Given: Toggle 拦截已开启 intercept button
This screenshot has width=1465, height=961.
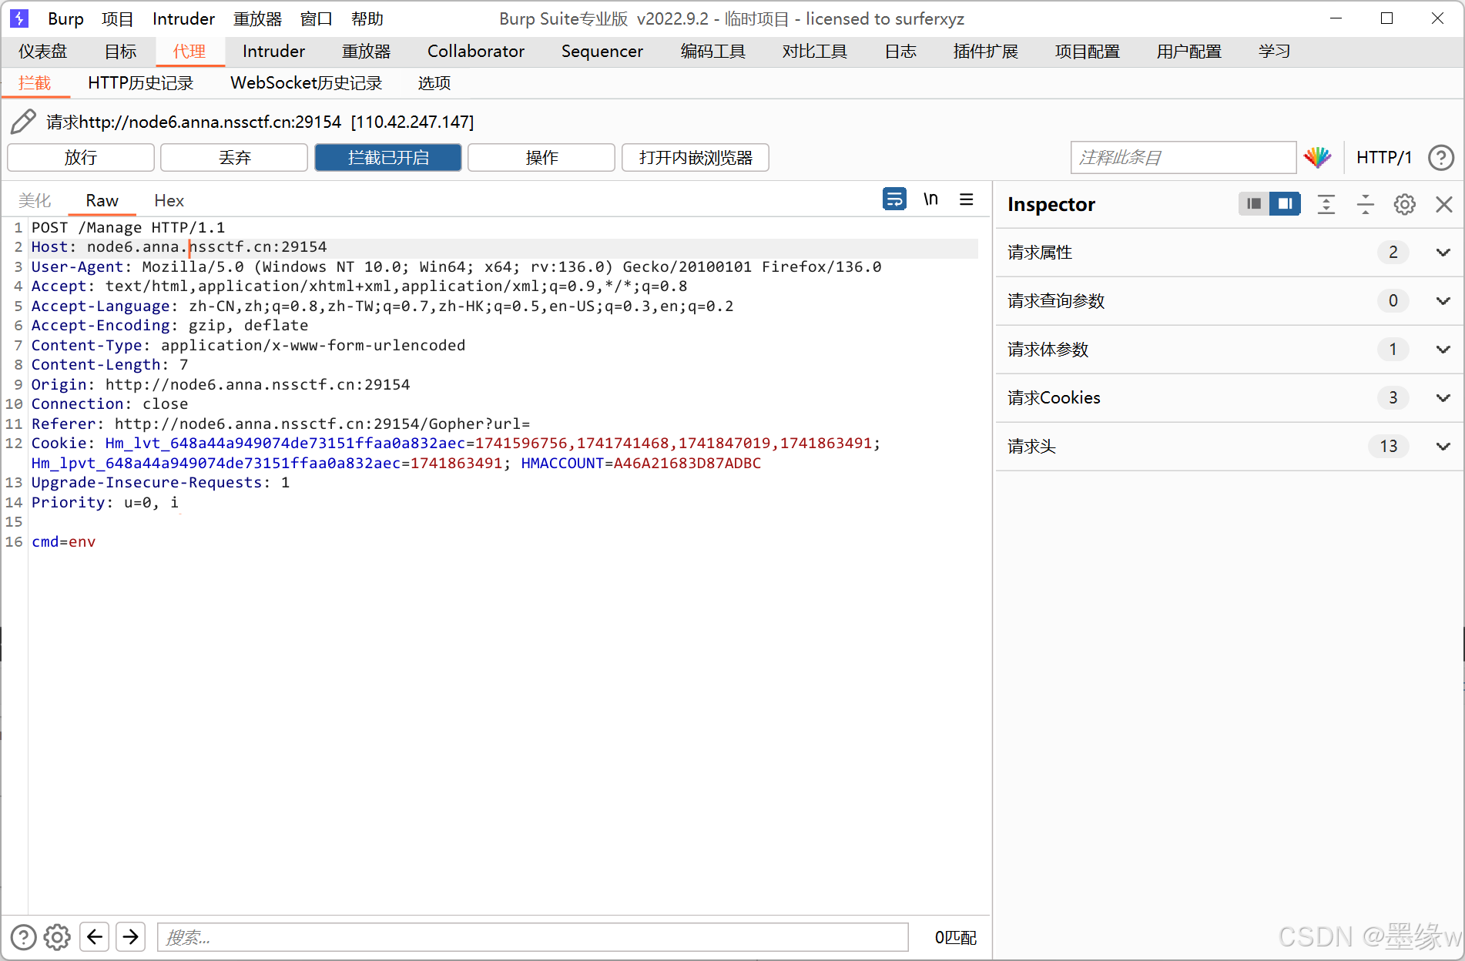Looking at the screenshot, I should click(388, 157).
